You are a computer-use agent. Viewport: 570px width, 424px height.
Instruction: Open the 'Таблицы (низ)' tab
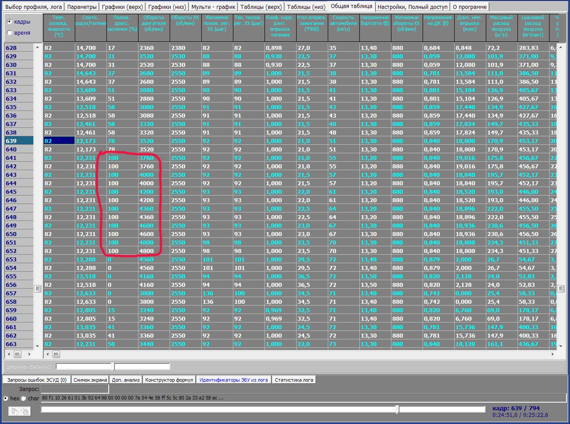pos(306,7)
